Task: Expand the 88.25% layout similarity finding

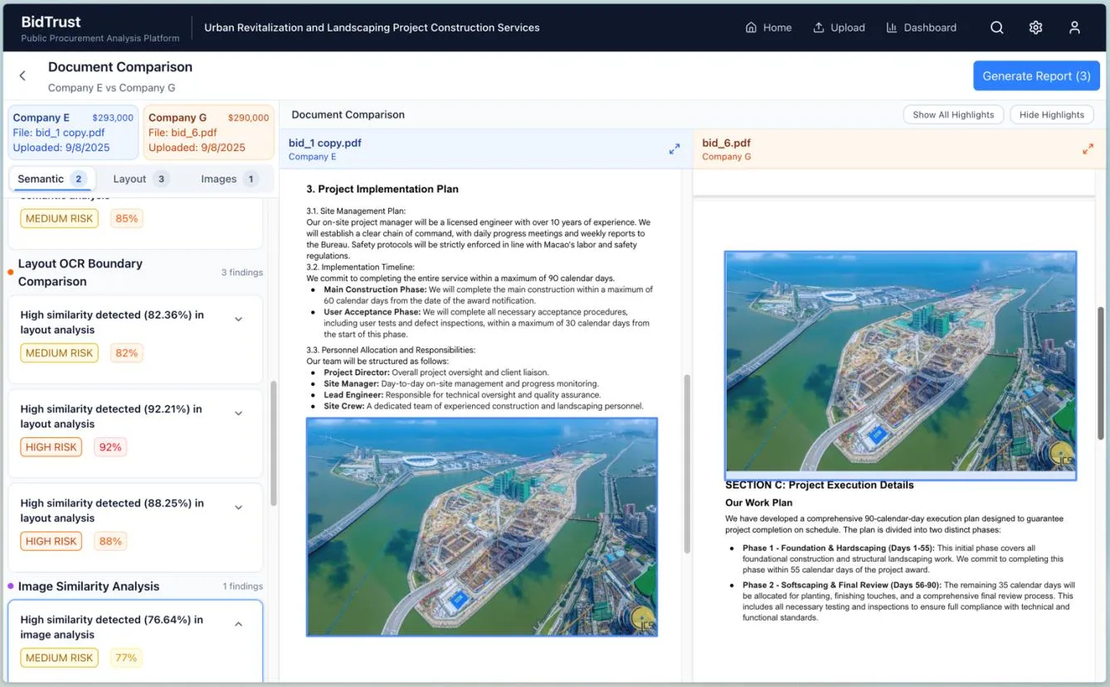Action: point(239,507)
